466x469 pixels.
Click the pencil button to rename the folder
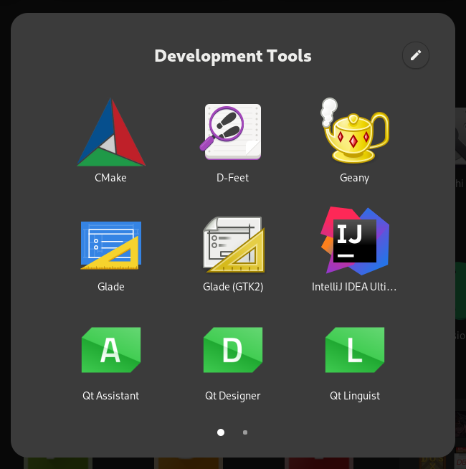click(x=415, y=55)
